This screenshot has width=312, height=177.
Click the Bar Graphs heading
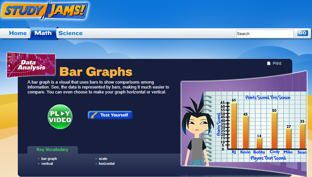[96, 72]
